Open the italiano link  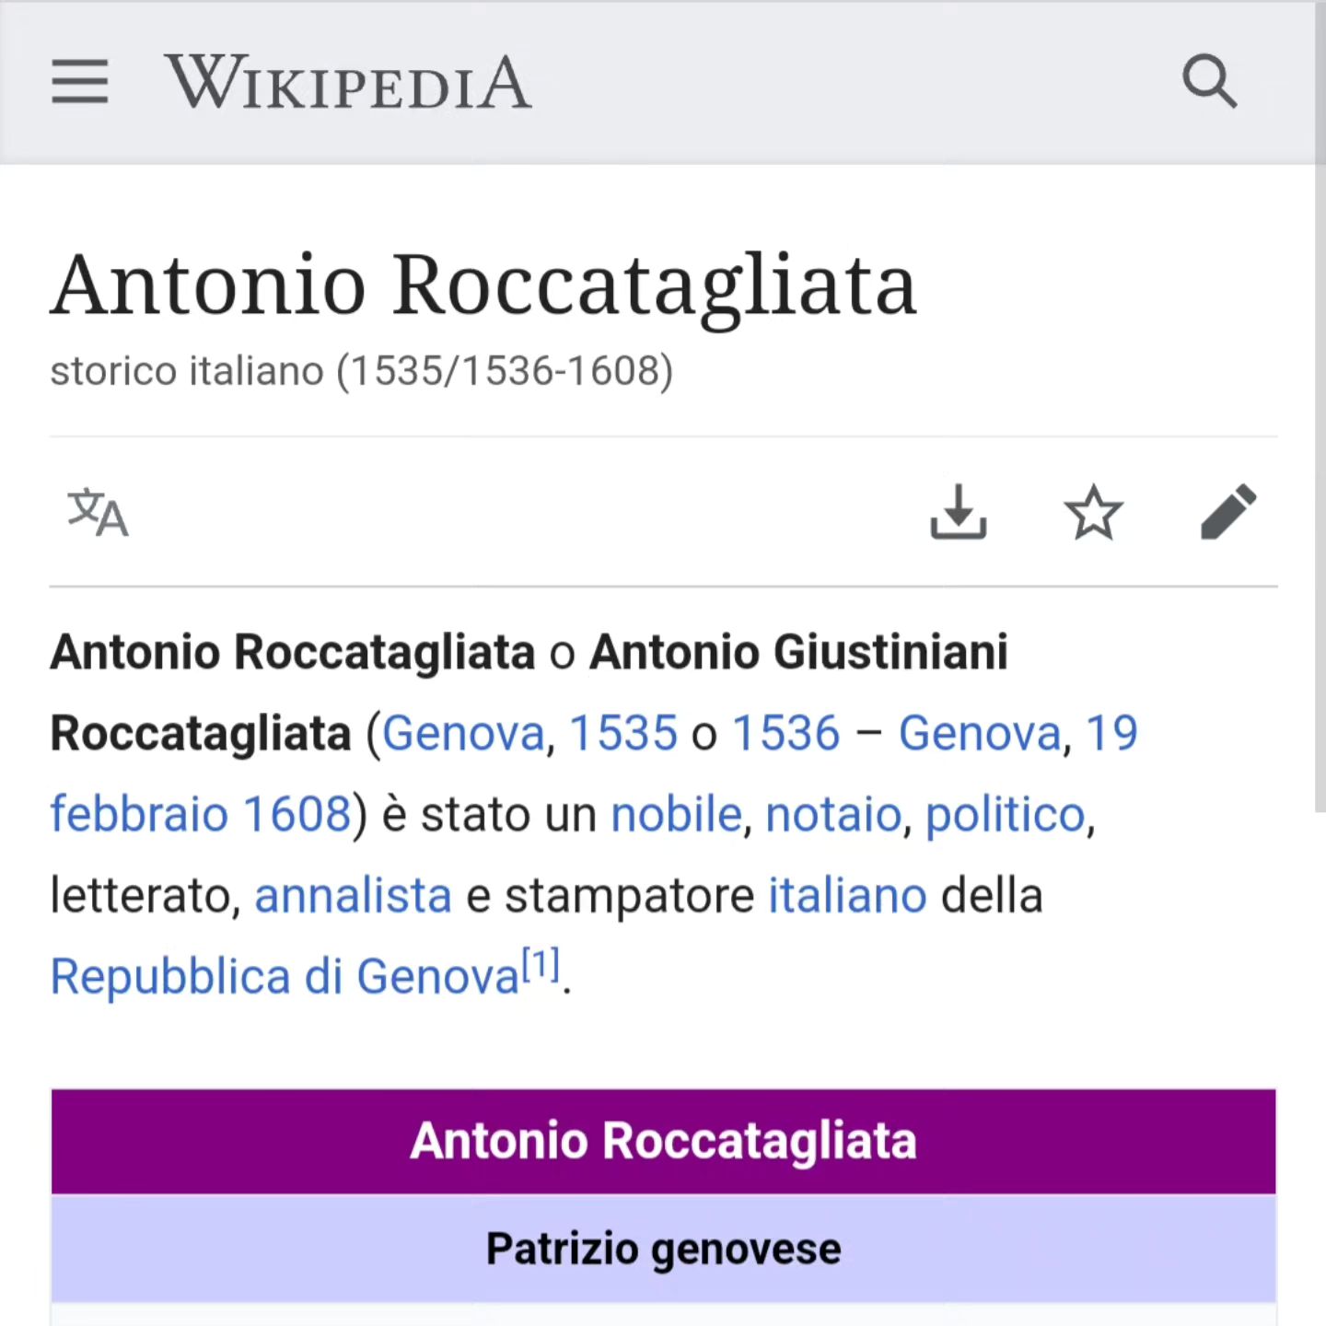[x=848, y=896]
